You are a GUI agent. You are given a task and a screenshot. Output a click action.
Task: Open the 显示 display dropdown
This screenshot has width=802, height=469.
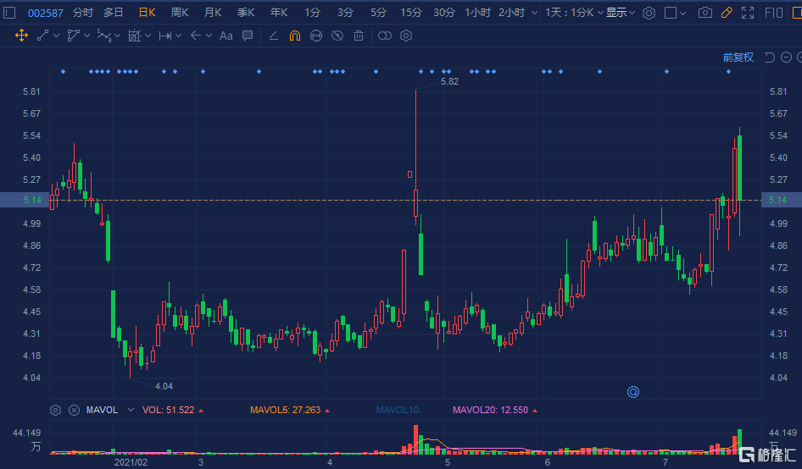621,12
